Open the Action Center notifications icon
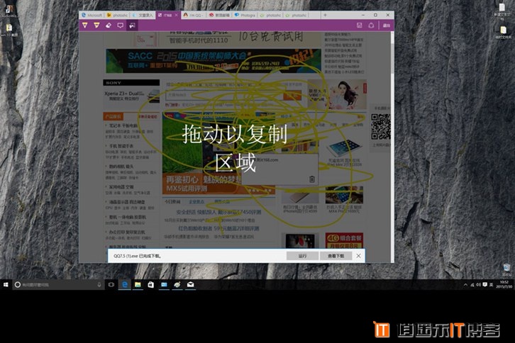Screen dimensions: 515x343 484,285
